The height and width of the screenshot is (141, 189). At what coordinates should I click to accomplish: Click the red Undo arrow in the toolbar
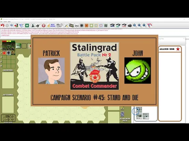2,25
